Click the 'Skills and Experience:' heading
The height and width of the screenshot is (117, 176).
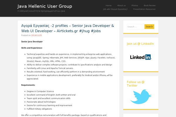click(x=32, y=48)
